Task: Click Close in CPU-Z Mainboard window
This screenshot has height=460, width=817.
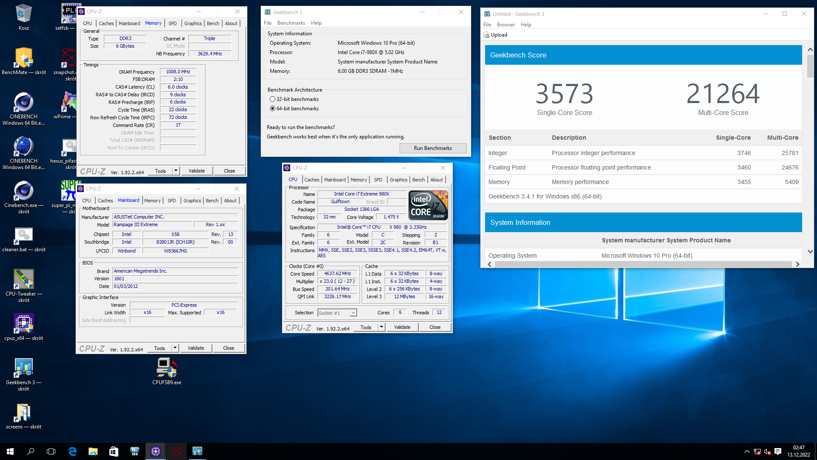Action: (x=229, y=348)
